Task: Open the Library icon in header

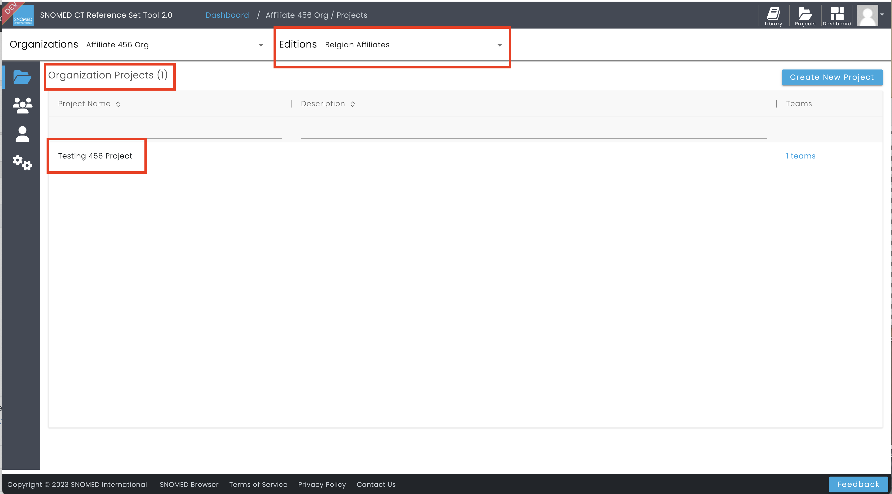Action: [x=773, y=16]
